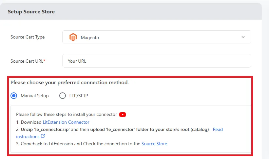Screen dimensions: 269x159
Task: Click the Setup Source Store heading
Action: point(31,12)
